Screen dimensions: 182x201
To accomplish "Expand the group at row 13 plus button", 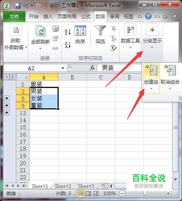I will click(x=7, y=113).
